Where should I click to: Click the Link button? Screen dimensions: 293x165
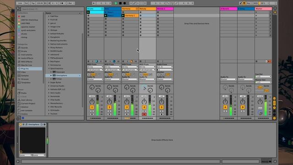click(x=20, y=3)
